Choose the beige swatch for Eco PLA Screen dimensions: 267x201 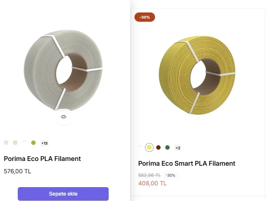15,143
